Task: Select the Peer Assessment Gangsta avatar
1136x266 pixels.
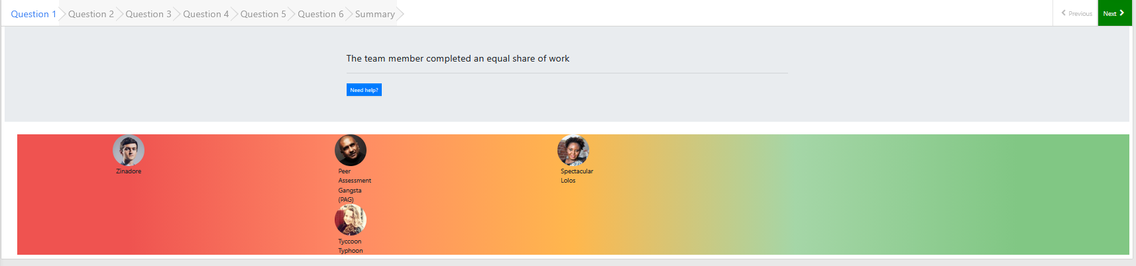Action: [x=351, y=151]
